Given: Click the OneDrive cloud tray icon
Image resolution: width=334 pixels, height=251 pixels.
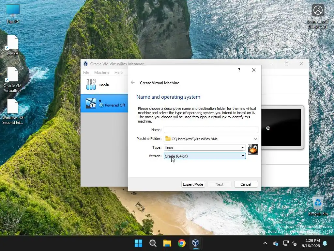Looking at the screenshot, I should tap(275, 243).
